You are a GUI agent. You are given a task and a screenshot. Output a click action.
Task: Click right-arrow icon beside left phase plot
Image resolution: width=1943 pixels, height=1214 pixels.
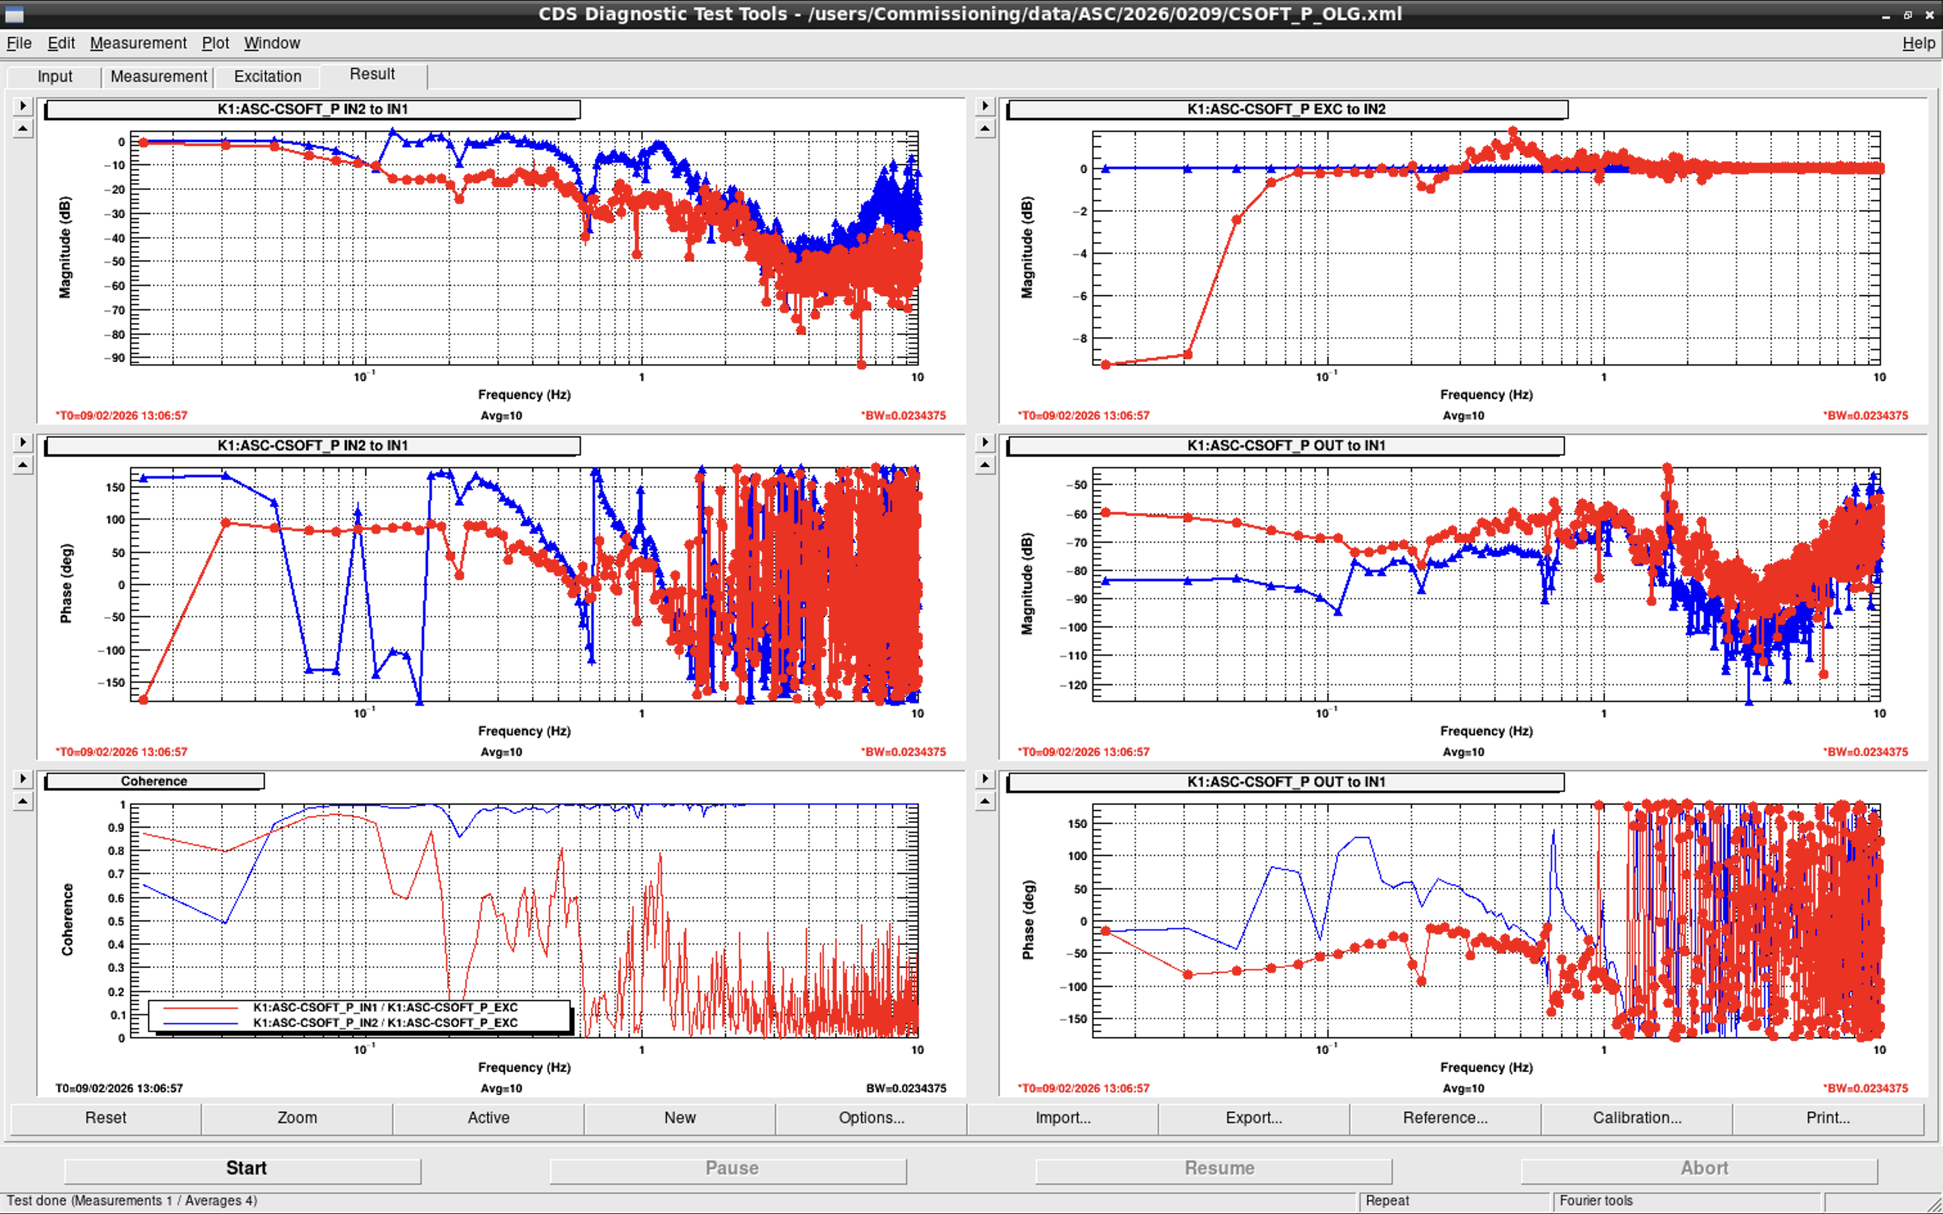coord(22,442)
